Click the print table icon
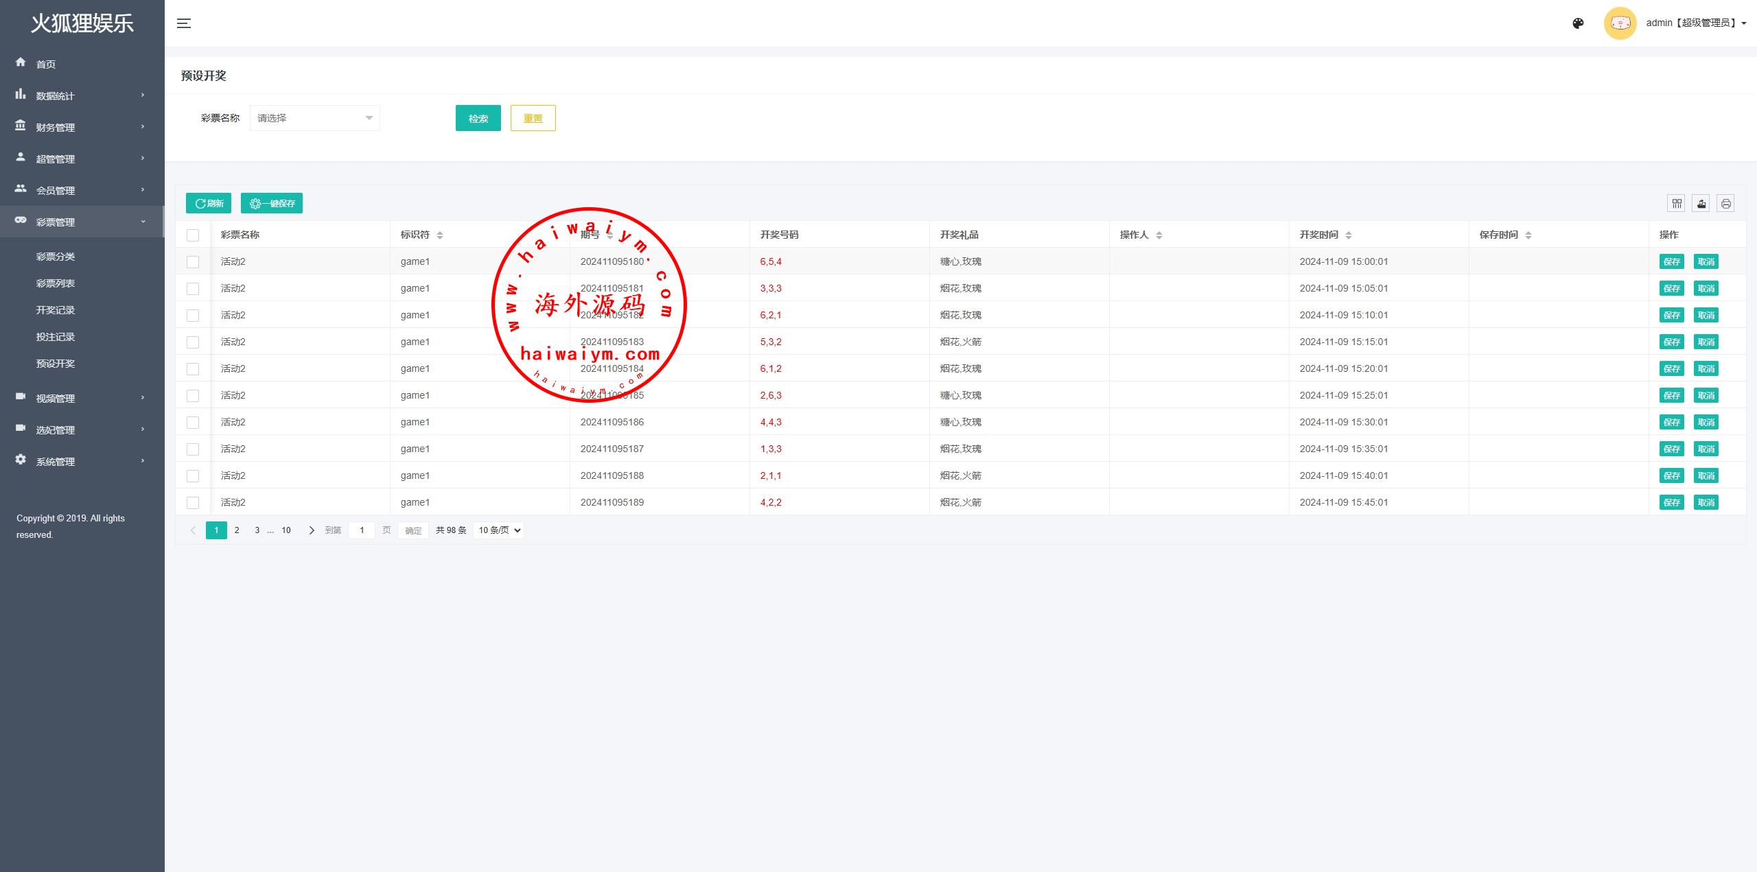This screenshot has width=1757, height=872. 1725,203
